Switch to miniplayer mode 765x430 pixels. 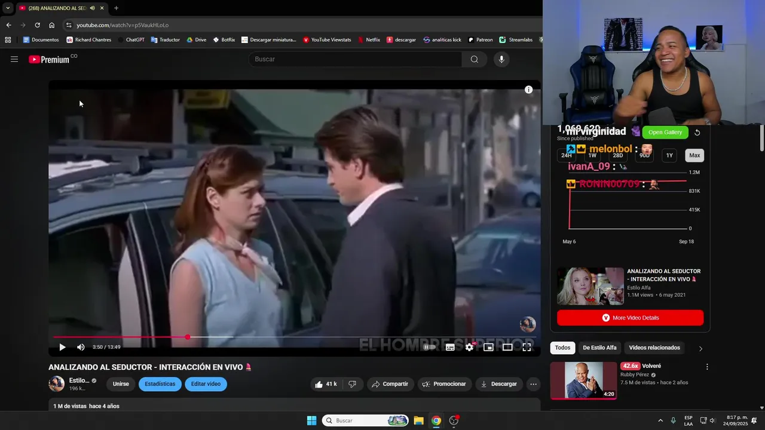(488, 347)
